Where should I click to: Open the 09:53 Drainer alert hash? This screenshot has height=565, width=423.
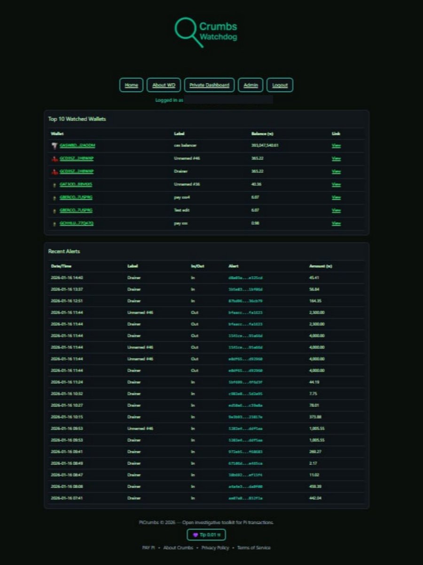coord(245,440)
